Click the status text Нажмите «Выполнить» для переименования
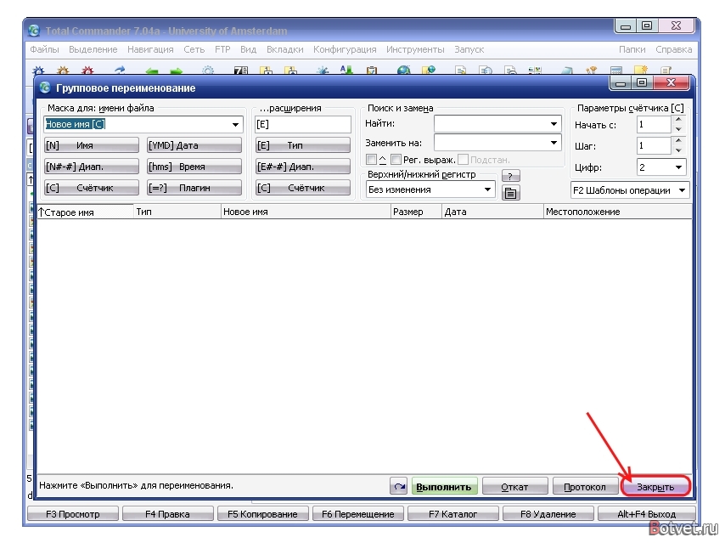Screen dimensions: 725x543 click(137, 485)
